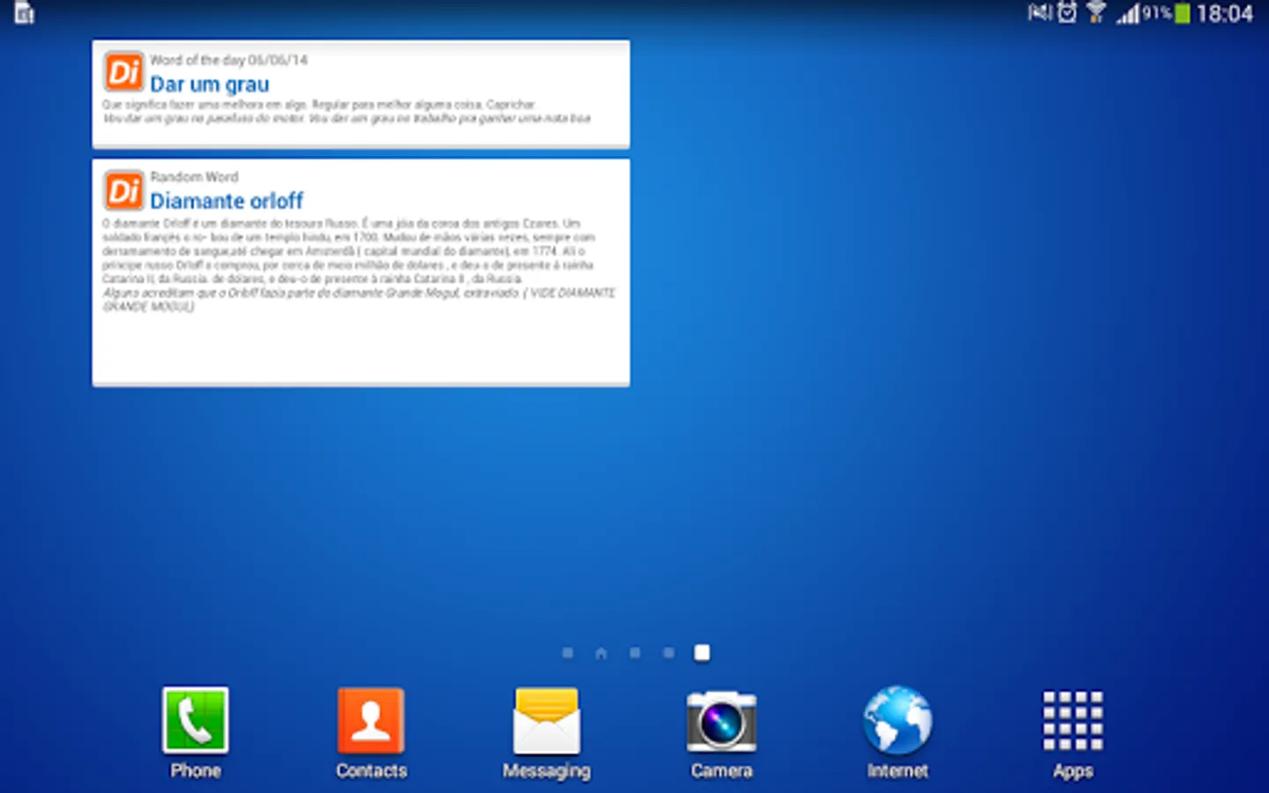Open the word 'Diamante orloff'
This screenshot has height=793, width=1269.
click(226, 201)
